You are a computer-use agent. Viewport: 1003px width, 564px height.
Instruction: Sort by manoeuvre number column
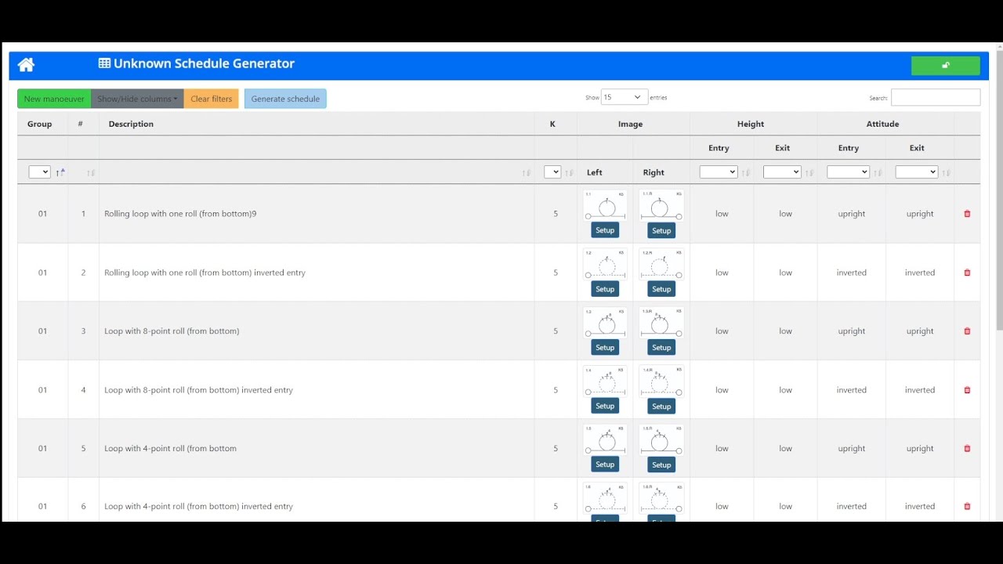pyautogui.click(x=91, y=172)
